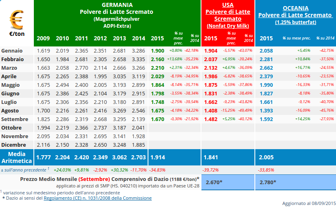Click the Media Aritmetica row header
The height and width of the screenshot is (207, 336).
pos(17,157)
